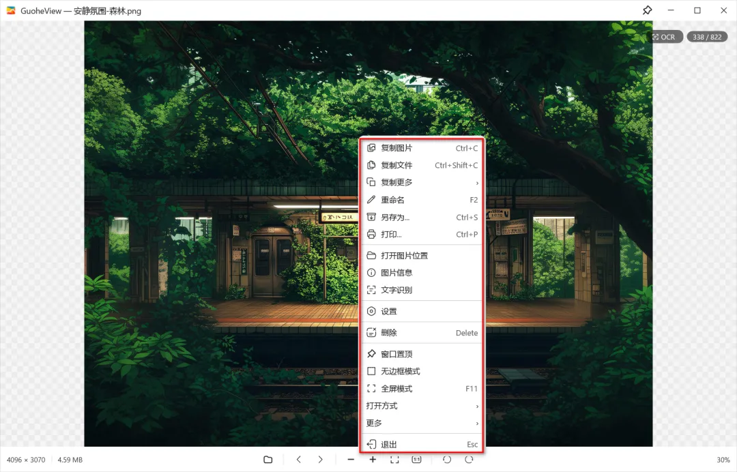
Task: Click the pin icon beside 窗口置顶
Action: 371,353
